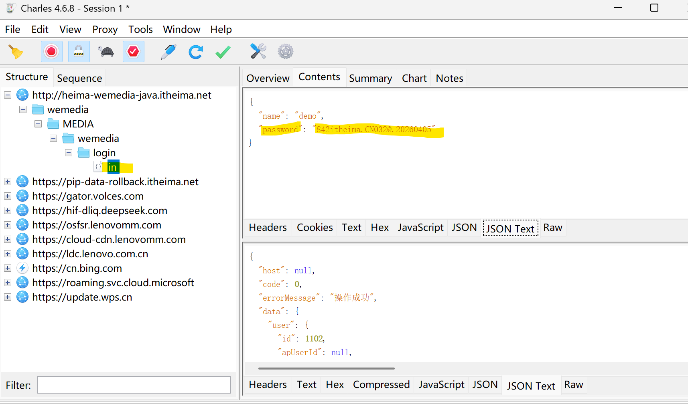Open the View menu

click(70, 29)
